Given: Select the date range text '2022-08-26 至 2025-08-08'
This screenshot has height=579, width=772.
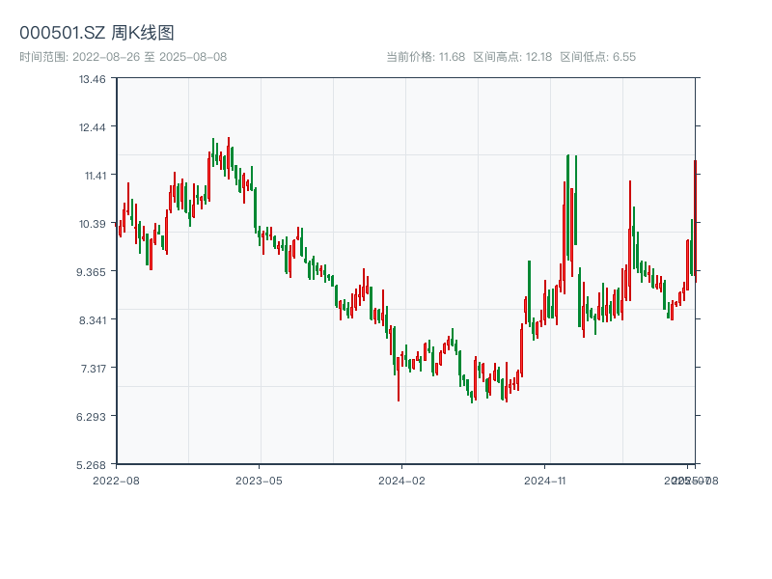Looking at the screenshot, I should point(150,57).
